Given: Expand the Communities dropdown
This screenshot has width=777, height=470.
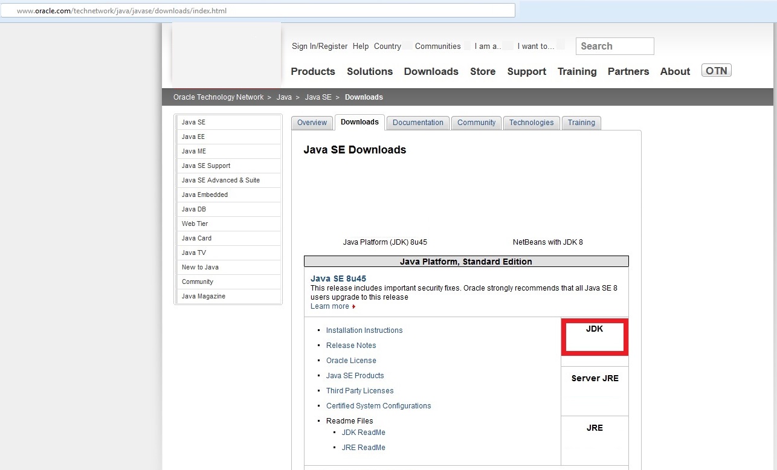Looking at the screenshot, I should coord(438,46).
